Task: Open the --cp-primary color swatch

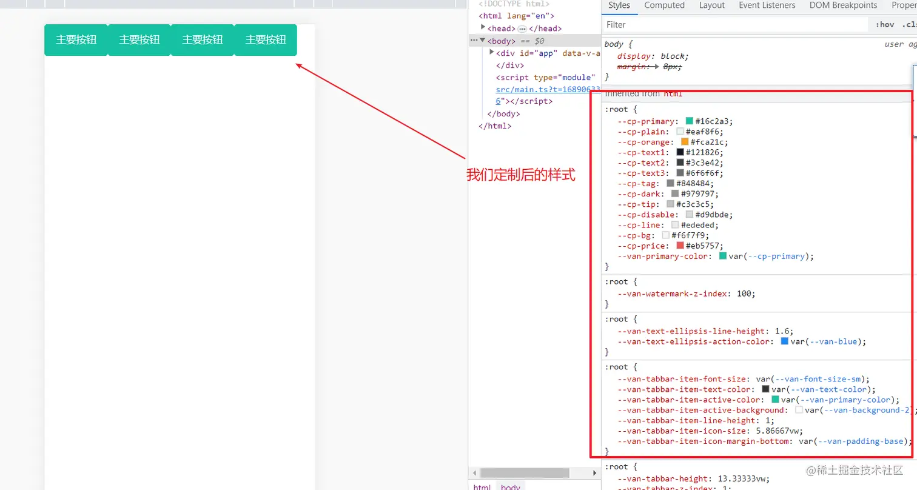Action: (x=690, y=121)
